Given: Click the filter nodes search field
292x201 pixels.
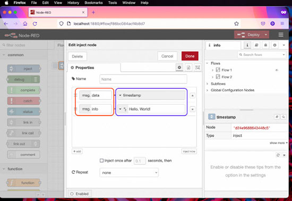Looking at the screenshot, I should (24, 45).
